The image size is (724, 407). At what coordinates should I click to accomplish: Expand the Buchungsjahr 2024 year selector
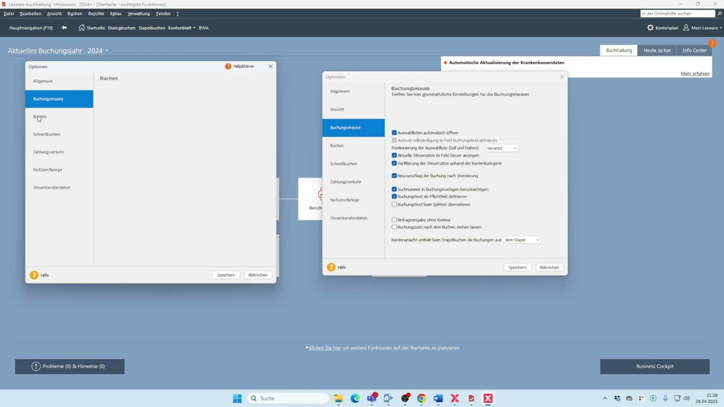pos(107,51)
